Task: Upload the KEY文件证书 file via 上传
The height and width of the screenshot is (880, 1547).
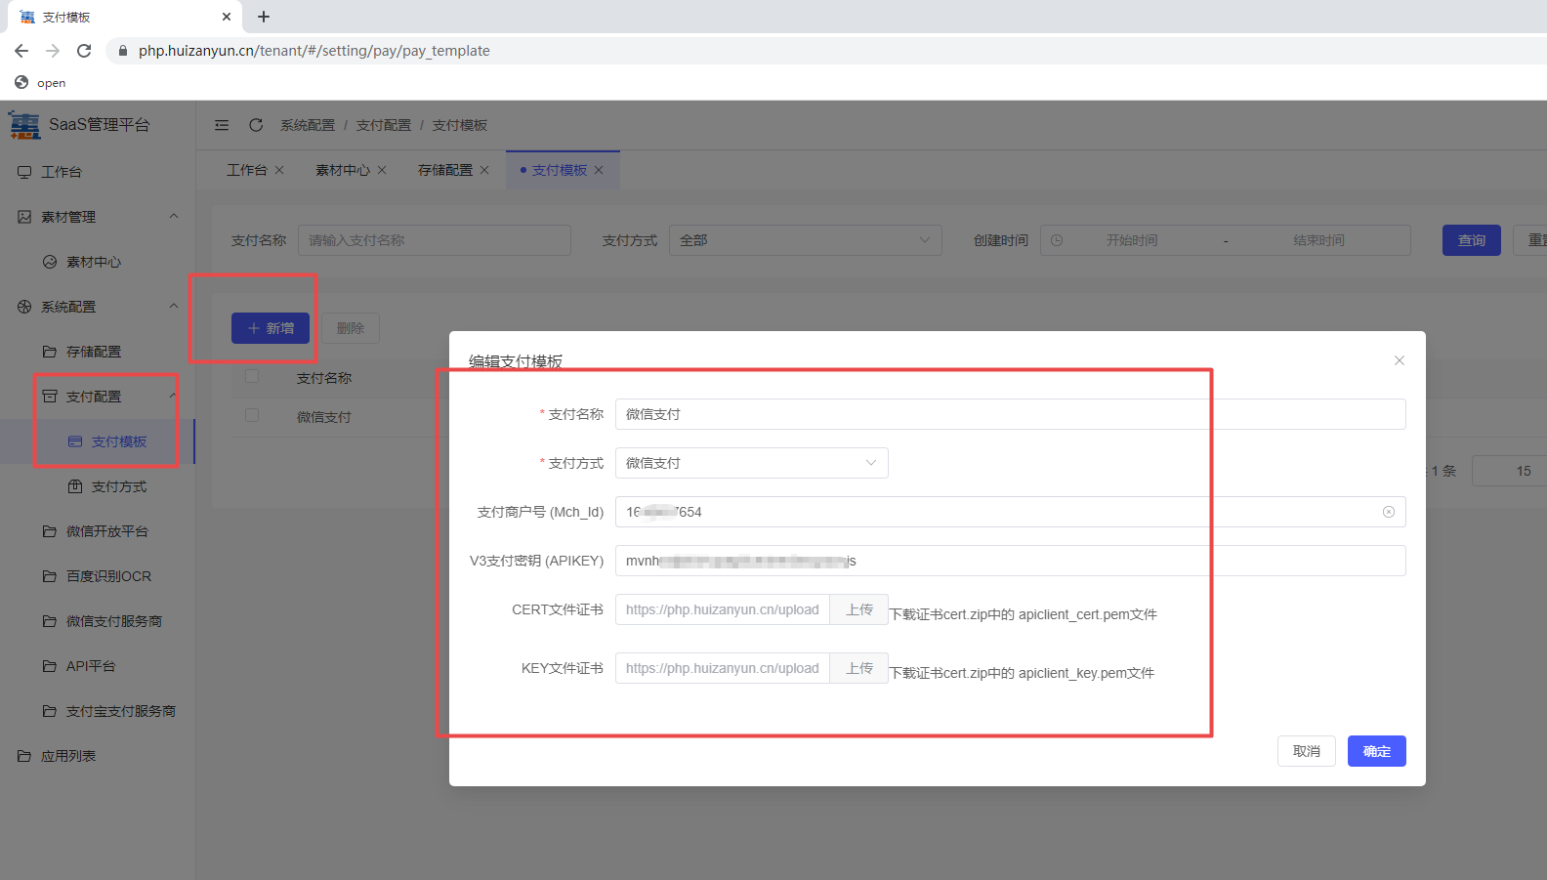Action: tap(859, 668)
